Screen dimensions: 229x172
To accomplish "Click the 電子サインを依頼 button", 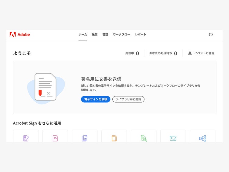I will pyautogui.click(x=96, y=99).
